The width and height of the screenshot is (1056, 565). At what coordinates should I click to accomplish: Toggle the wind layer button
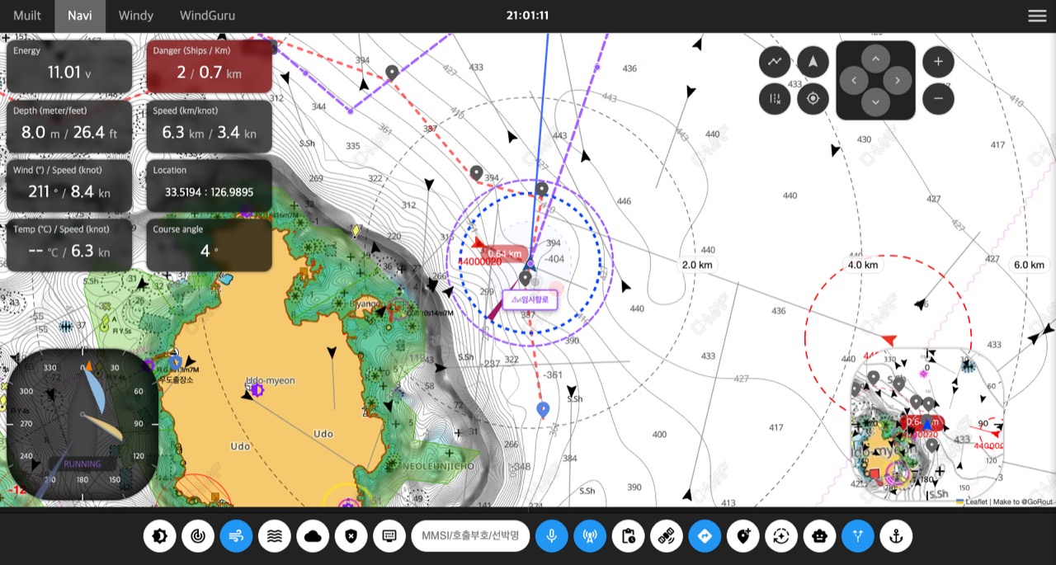236,536
